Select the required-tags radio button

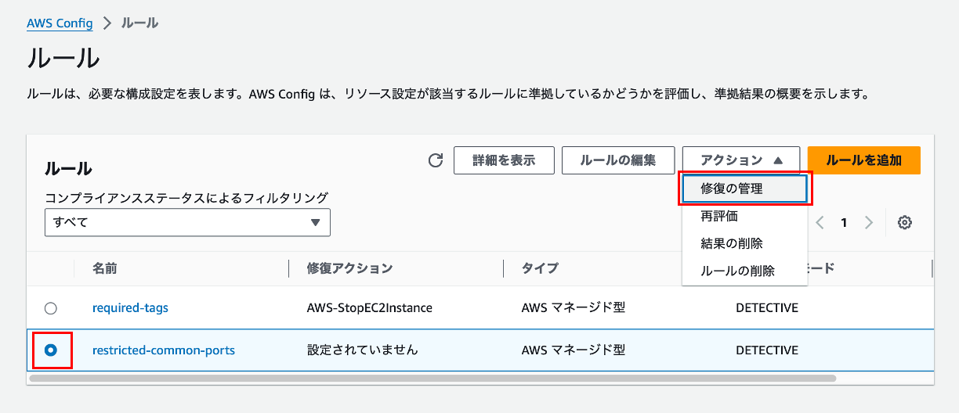[x=51, y=308]
